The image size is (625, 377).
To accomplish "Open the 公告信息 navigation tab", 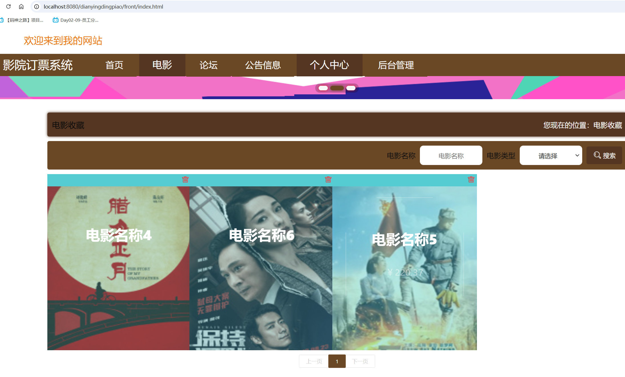I will coord(263,65).
